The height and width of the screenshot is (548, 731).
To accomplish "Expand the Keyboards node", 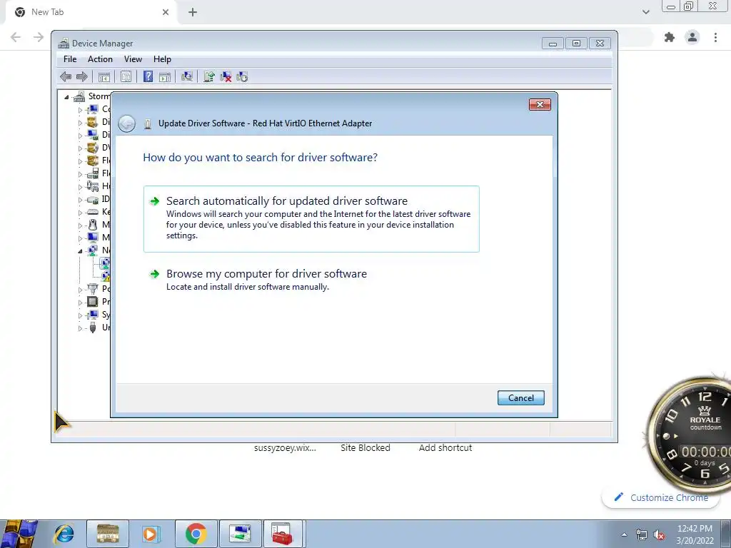I will tap(80, 213).
